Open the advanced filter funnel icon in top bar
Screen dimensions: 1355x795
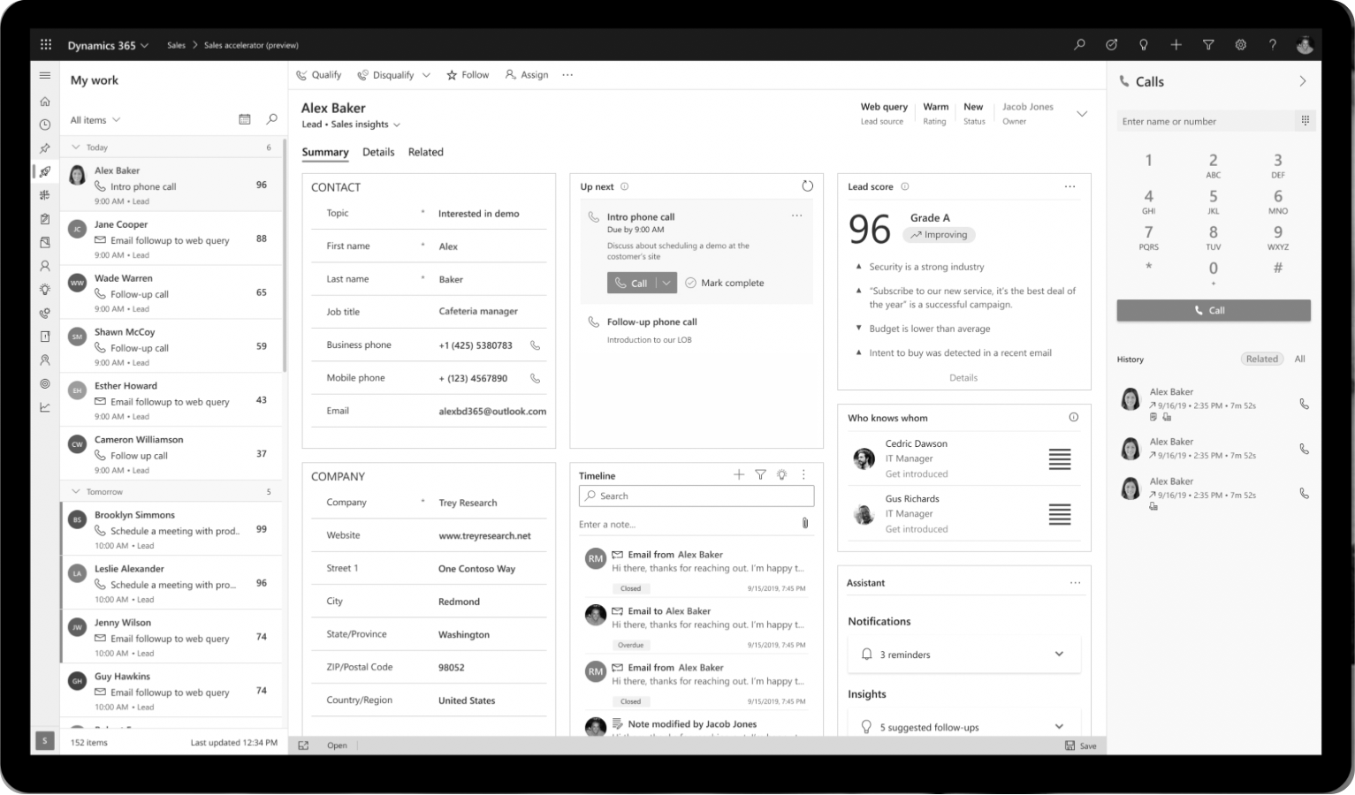[x=1208, y=45]
